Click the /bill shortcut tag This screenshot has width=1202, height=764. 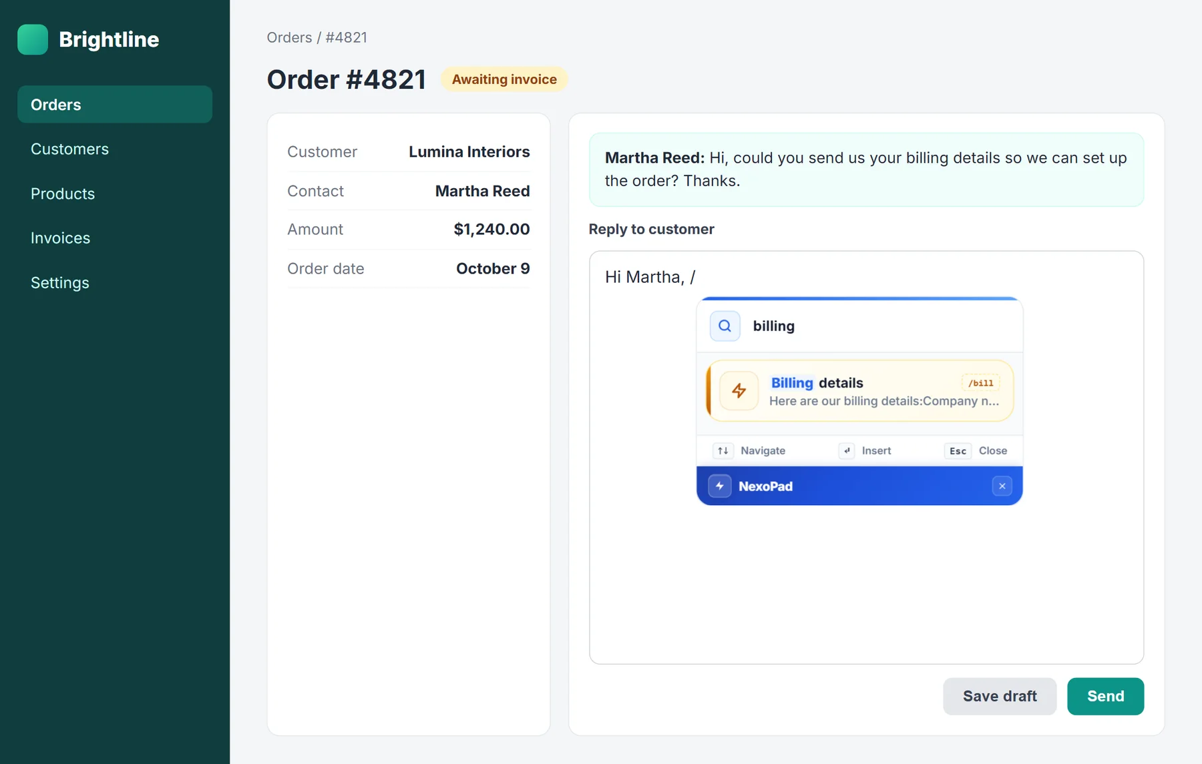(x=980, y=383)
